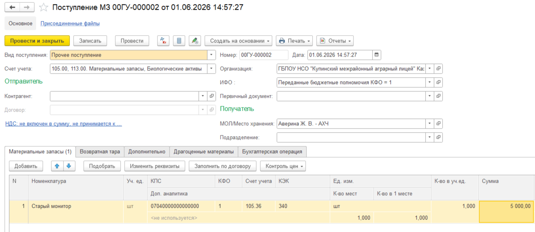Go forward with the right arrow button

27,8
